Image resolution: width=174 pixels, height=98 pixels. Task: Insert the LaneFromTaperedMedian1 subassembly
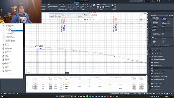(157, 54)
